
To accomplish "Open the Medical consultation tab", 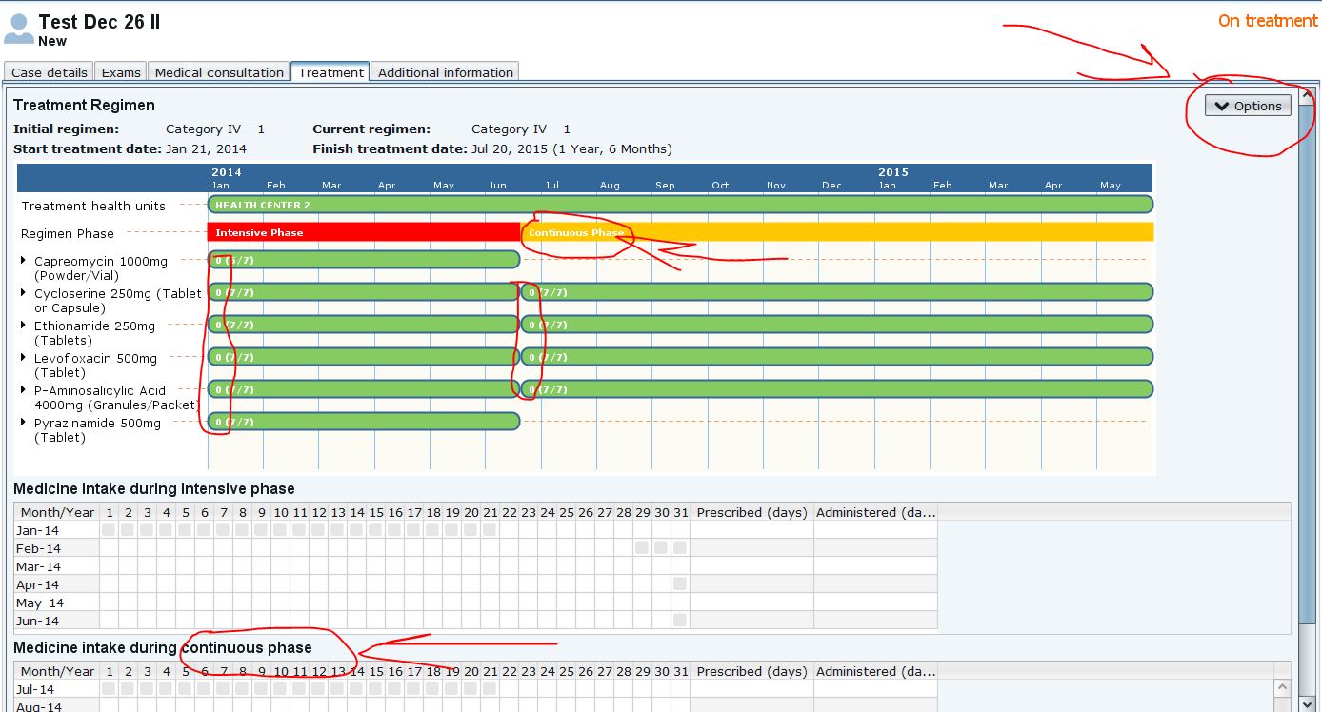I will pos(219,72).
